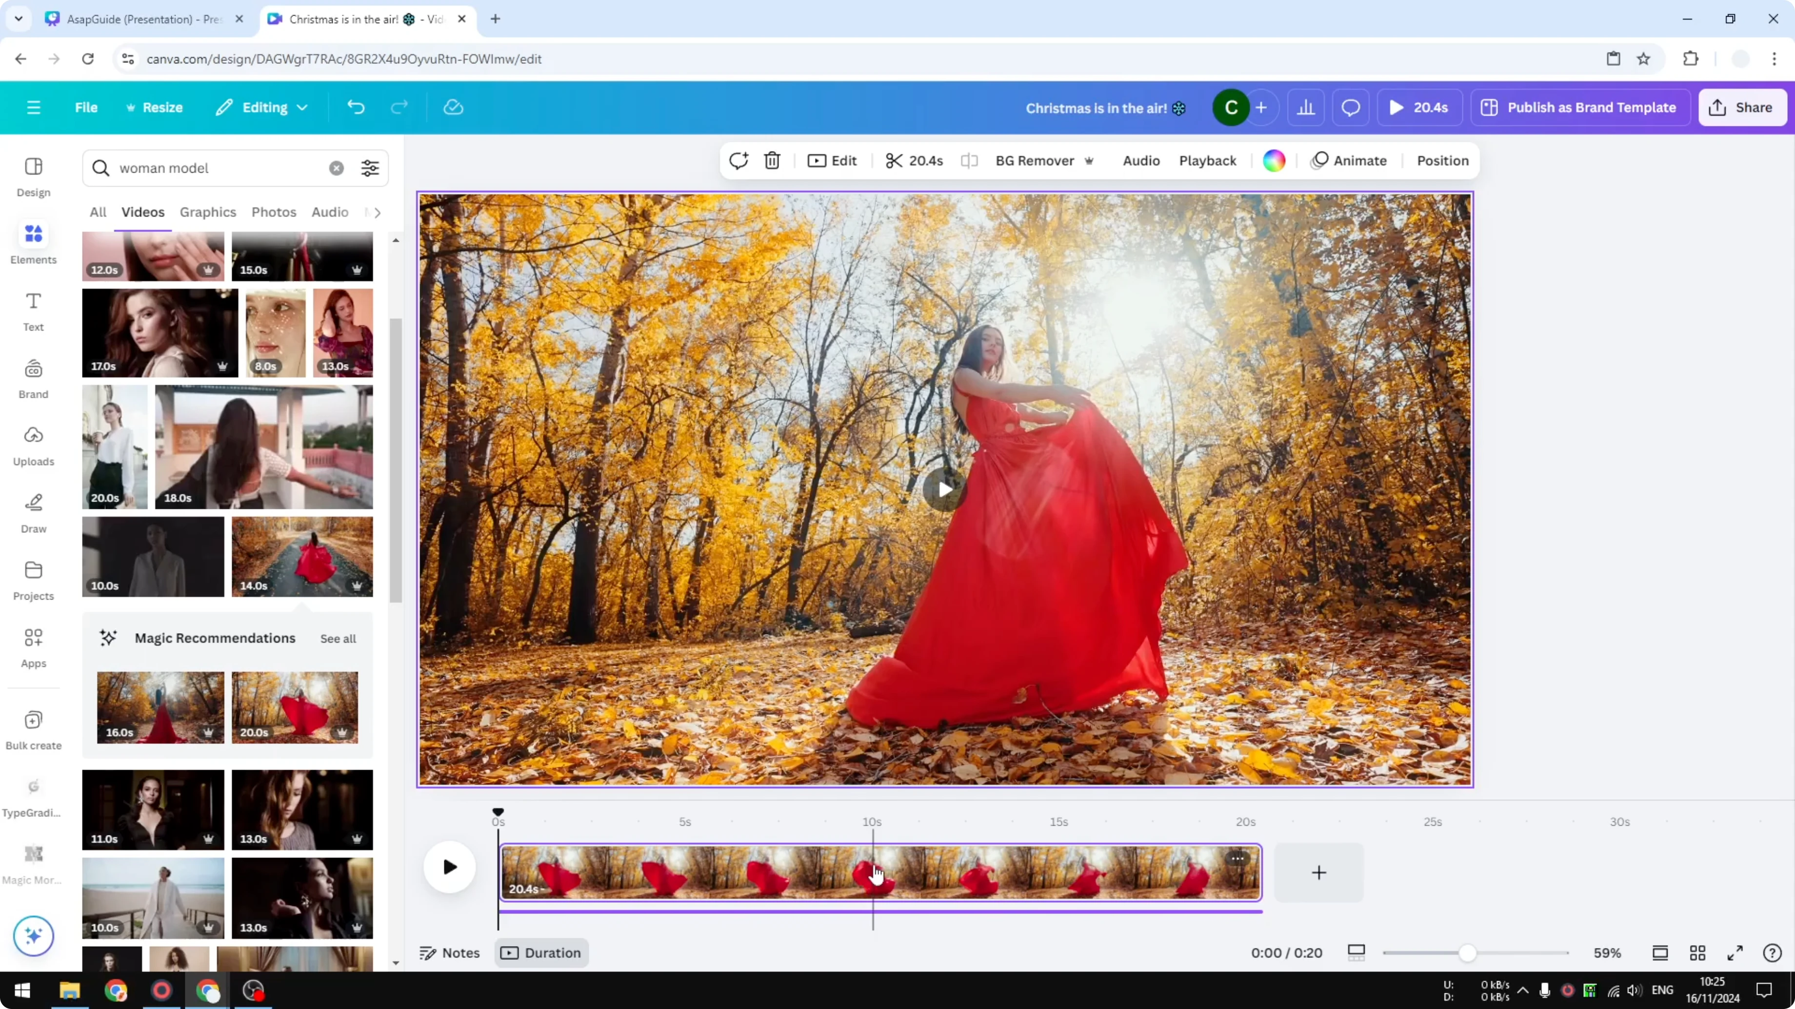1795x1009 pixels.
Task: Expand the BG Remover dropdown
Action: point(1089,160)
